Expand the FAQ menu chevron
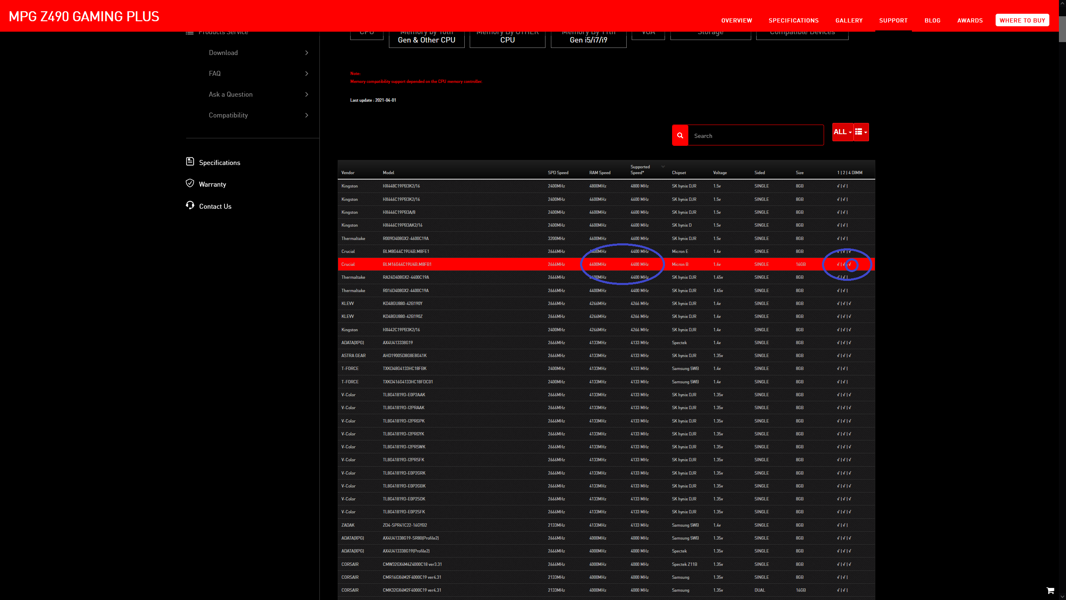This screenshot has height=600, width=1066. coord(307,74)
